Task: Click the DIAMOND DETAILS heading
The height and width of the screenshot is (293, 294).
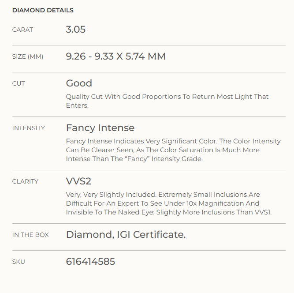Action: click(43, 10)
